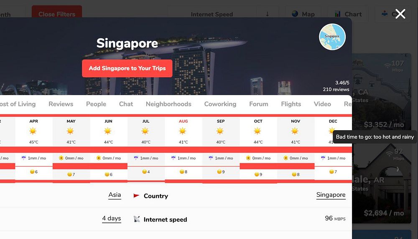Click the June 0mm sunny rainfall icon
Viewport: 418px width, 239px height.
click(x=98, y=158)
